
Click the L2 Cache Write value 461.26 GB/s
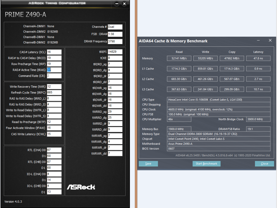click(x=205, y=79)
